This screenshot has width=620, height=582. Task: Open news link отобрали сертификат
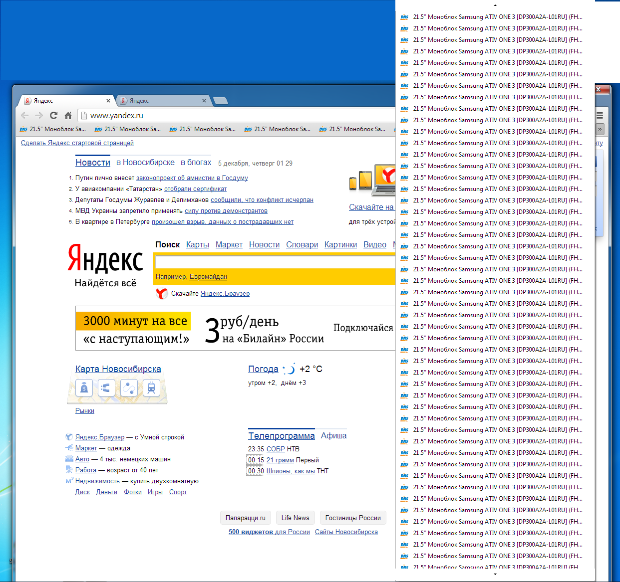pos(195,189)
